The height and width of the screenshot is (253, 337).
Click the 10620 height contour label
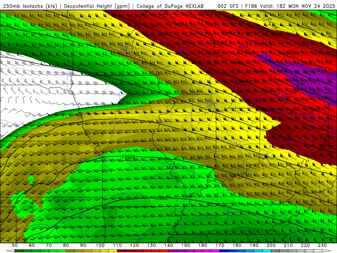pyautogui.click(x=128, y=157)
